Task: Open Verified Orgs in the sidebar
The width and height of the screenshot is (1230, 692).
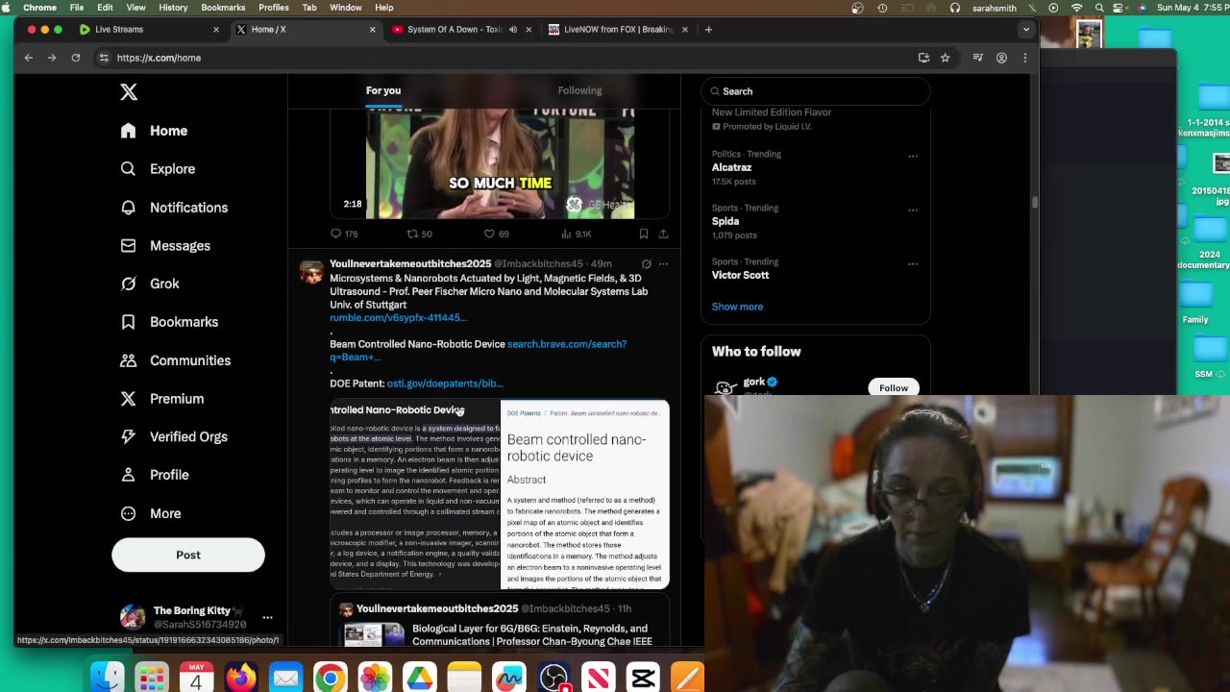Action: click(x=174, y=436)
